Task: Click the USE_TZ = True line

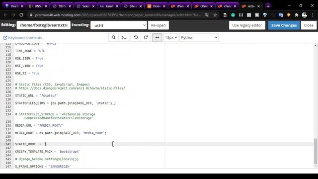Action: coord(27,73)
